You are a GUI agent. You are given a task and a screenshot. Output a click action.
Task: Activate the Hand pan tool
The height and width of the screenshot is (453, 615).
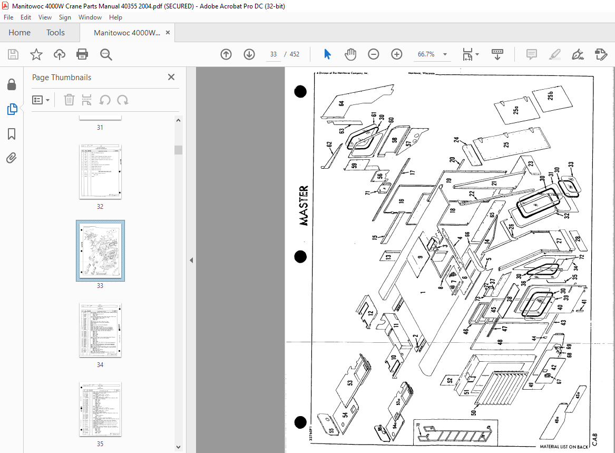tap(350, 54)
